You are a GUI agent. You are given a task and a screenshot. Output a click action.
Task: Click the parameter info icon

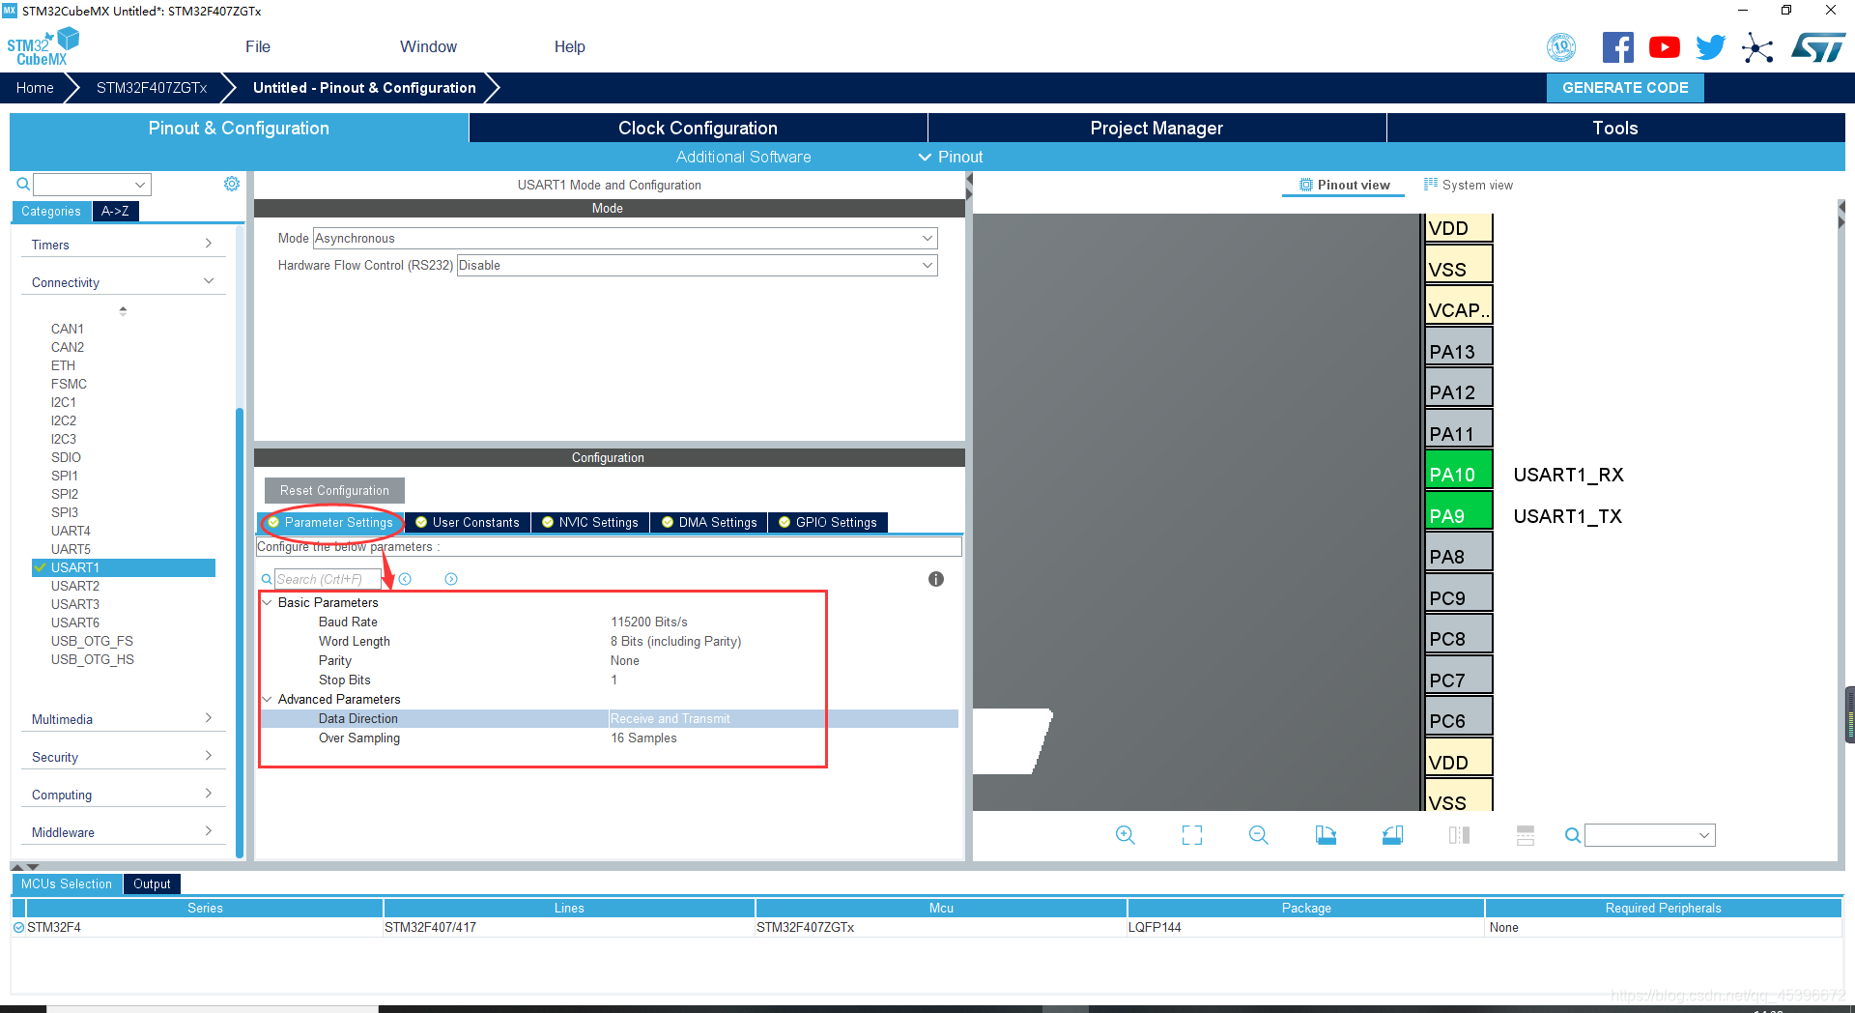point(935,579)
